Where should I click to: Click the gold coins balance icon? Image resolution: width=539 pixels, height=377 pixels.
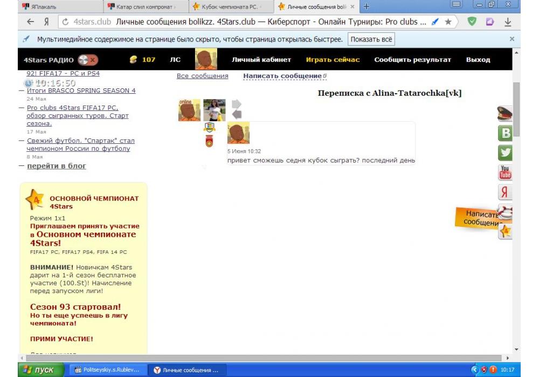(133, 60)
